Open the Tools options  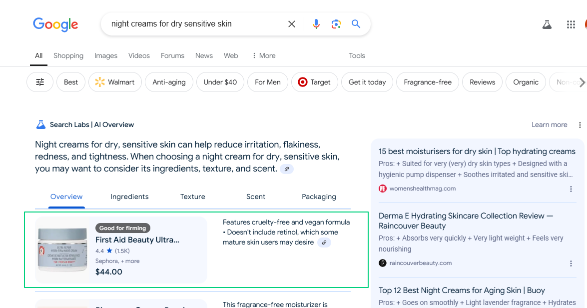357,56
